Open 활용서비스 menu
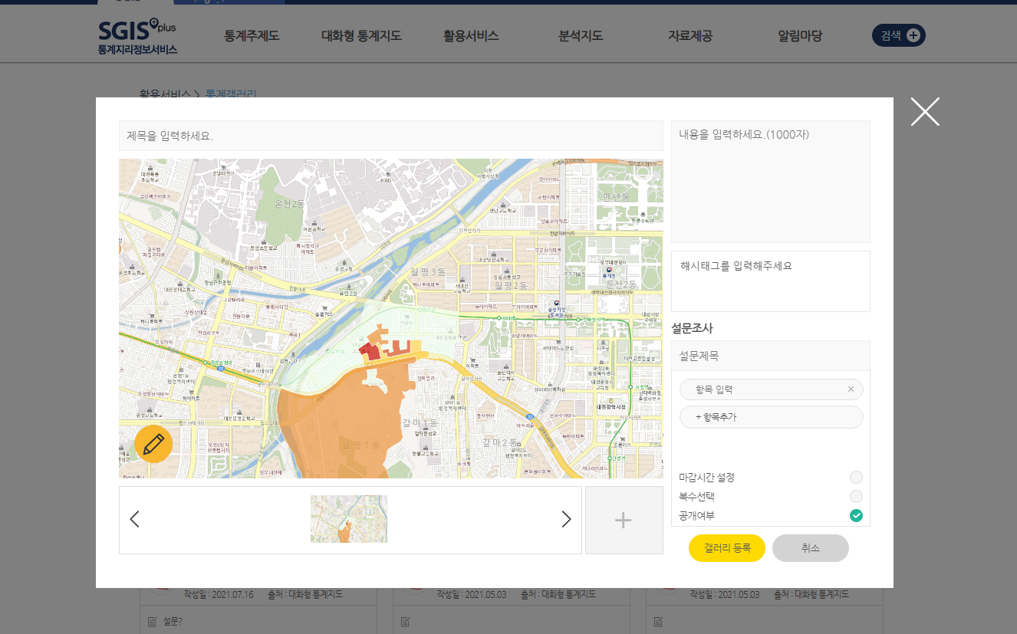The height and width of the screenshot is (634, 1017). coord(471,35)
